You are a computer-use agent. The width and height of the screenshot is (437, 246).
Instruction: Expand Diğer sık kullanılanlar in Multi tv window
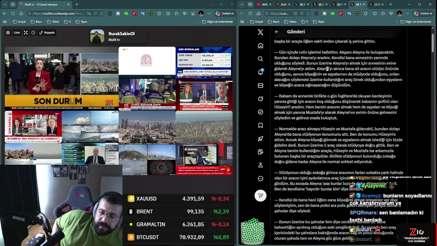217,22
